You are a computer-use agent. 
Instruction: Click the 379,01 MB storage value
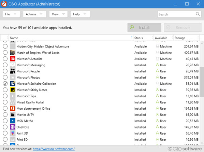coord(191,78)
